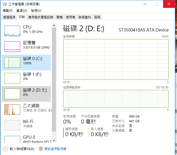
Task: Open the 選項(O) menu
Action: coord(22,11)
